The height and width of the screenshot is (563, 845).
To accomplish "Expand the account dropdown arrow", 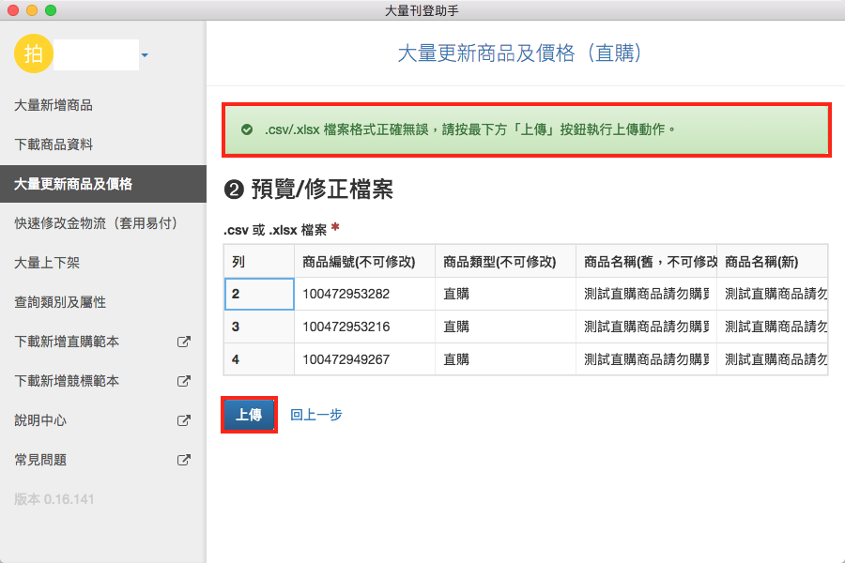I will (x=145, y=56).
